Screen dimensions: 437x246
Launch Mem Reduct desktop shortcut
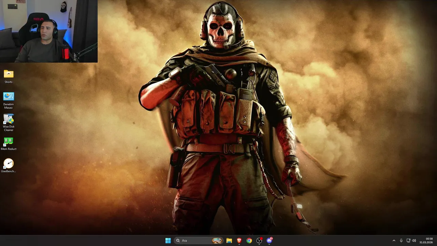pos(9,144)
